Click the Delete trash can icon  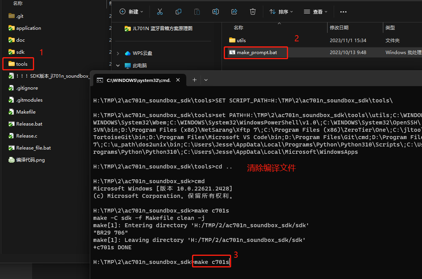coord(253,12)
